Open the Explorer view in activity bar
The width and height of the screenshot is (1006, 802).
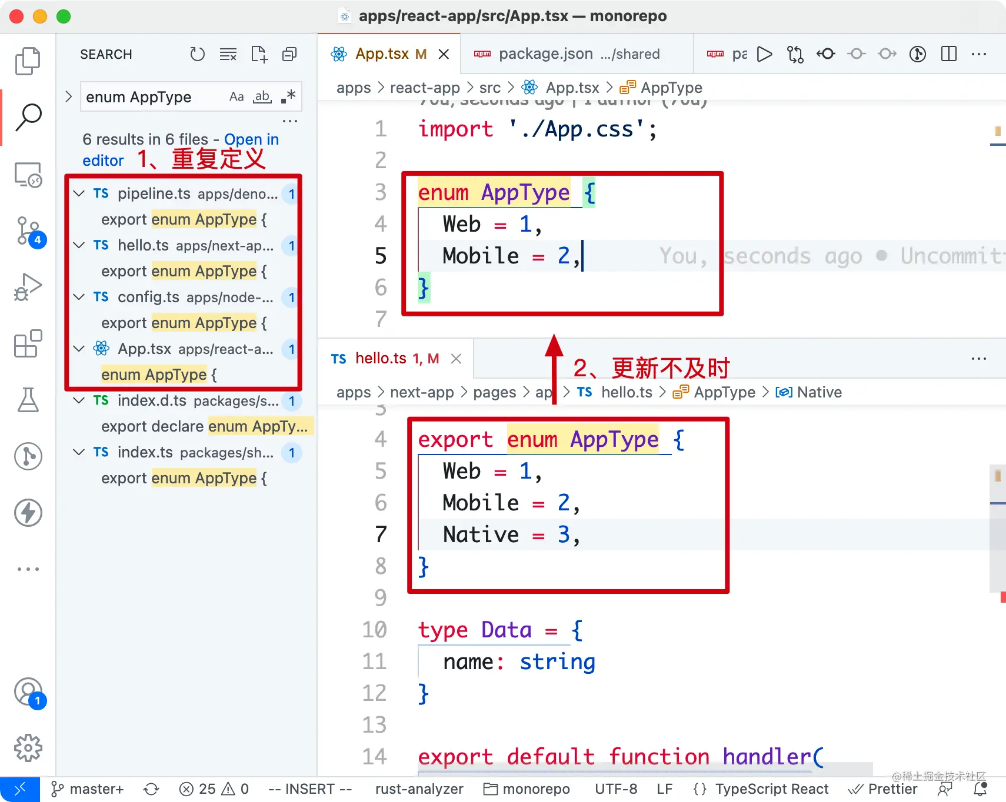[28, 61]
